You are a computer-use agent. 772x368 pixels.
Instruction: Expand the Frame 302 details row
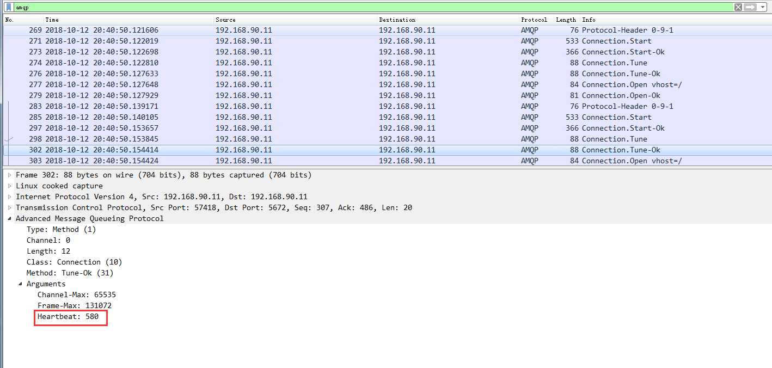(9, 175)
